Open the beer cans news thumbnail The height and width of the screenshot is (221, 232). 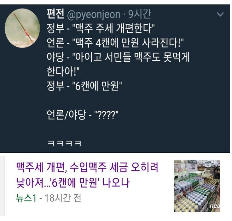[197, 186]
